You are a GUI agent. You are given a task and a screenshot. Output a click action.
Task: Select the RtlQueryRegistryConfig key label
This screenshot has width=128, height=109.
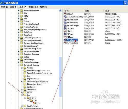[35, 30]
